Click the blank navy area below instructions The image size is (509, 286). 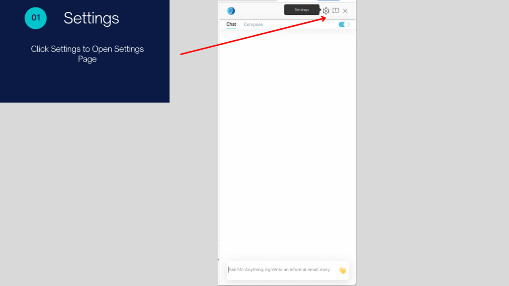pos(85,84)
